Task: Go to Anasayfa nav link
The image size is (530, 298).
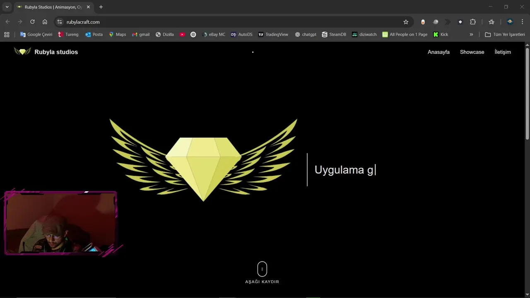Action: 438,52
